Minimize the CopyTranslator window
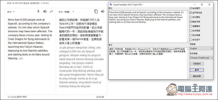The width and height of the screenshot is (218, 100). (195, 5)
